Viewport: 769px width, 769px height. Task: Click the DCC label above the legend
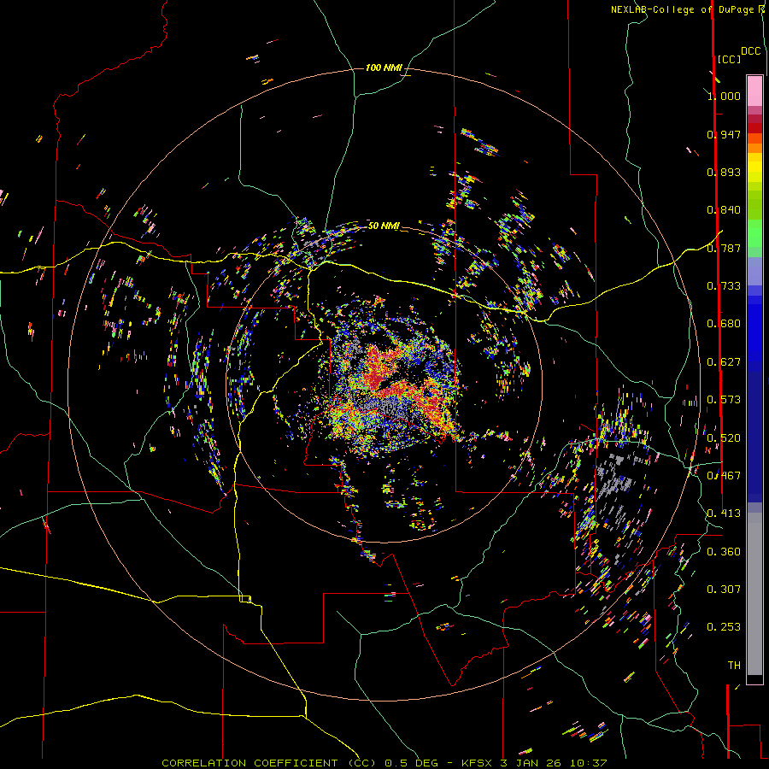tap(751, 51)
